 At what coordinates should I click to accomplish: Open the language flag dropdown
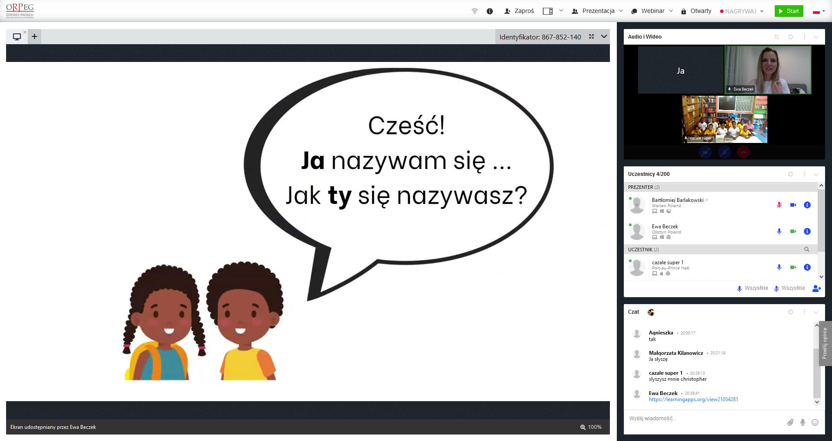(819, 11)
